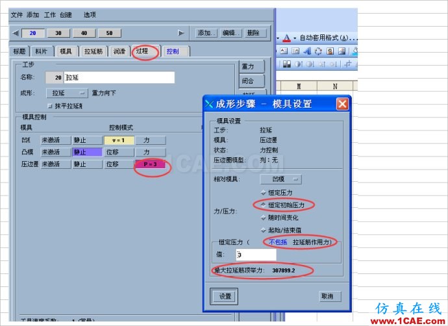The image size is (448, 326).
Task: Click the previous step left arrow
Action: tap(16, 33)
